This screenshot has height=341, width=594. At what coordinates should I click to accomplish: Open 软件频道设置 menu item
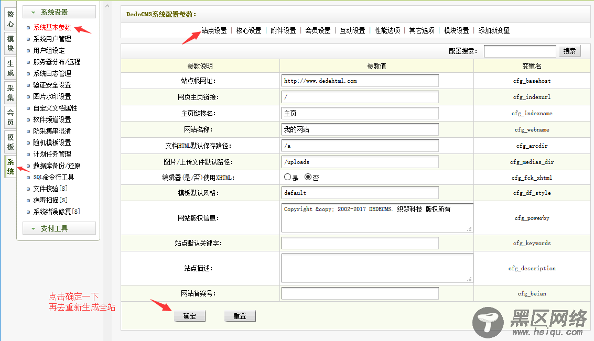pos(52,119)
